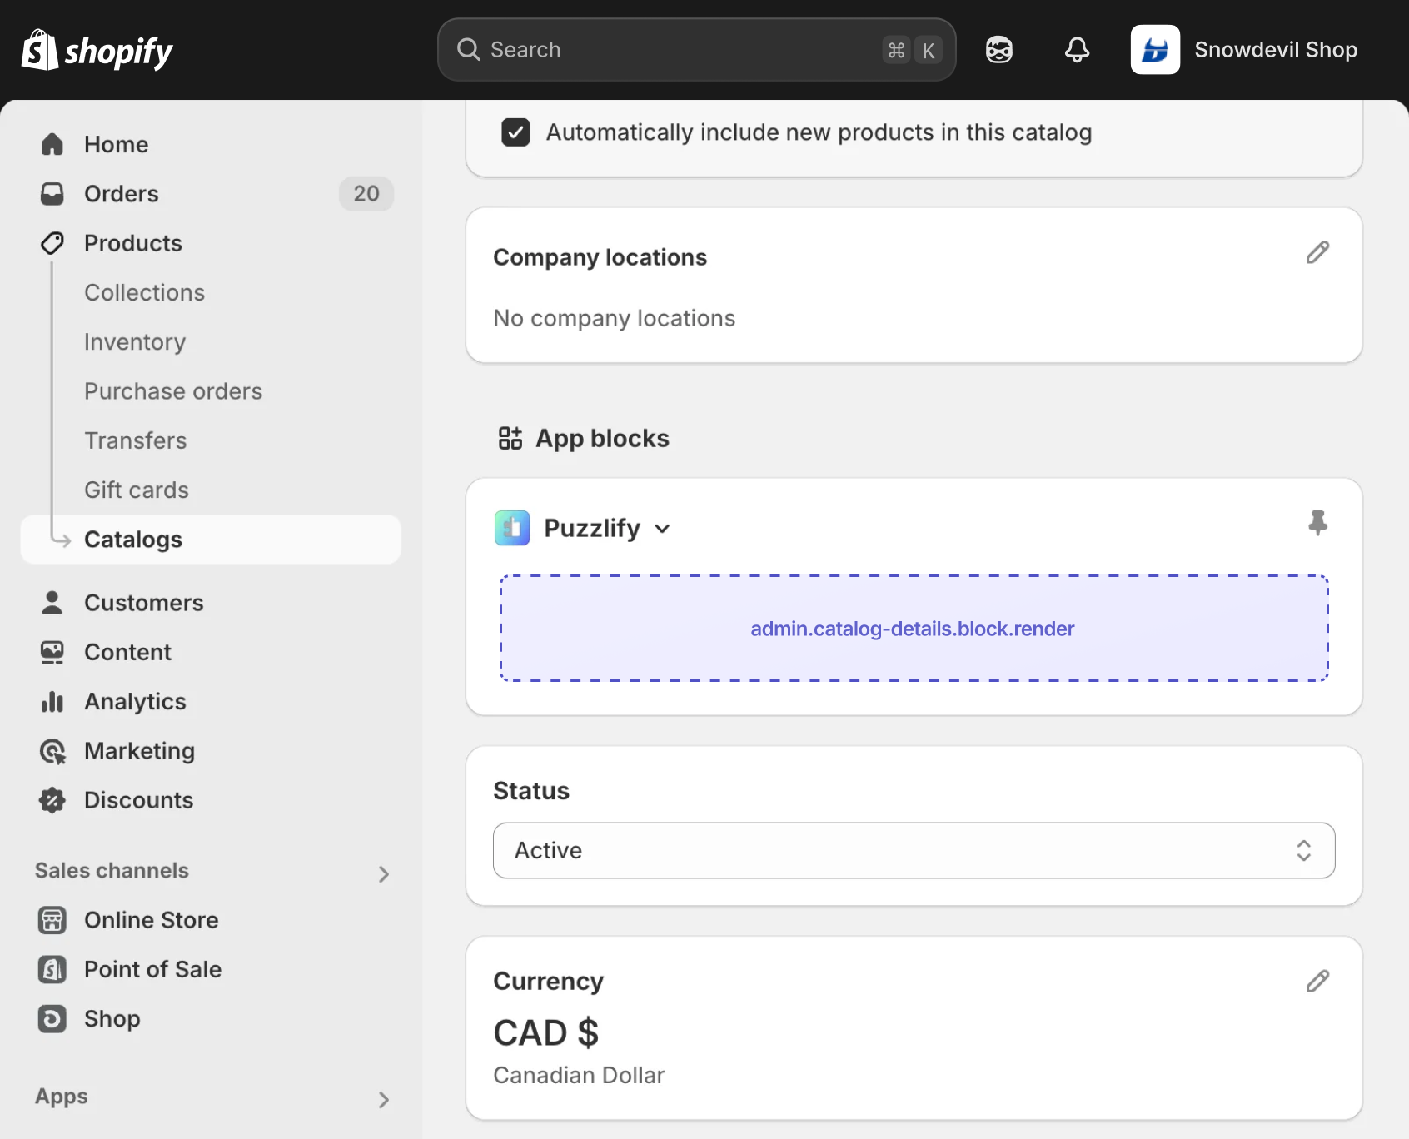The height and width of the screenshot is (1139, 1409).
Task: Open Collections under Products
Action: click(144, 292)
